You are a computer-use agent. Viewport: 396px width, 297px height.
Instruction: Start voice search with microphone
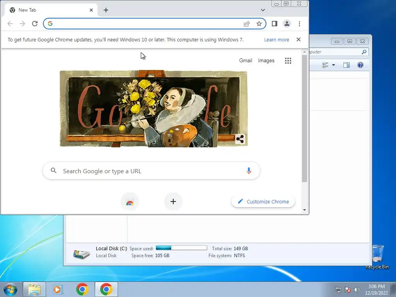[x=249, y=171]
